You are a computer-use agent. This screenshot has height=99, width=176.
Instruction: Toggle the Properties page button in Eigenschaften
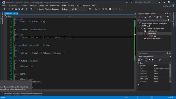[146, 60]
